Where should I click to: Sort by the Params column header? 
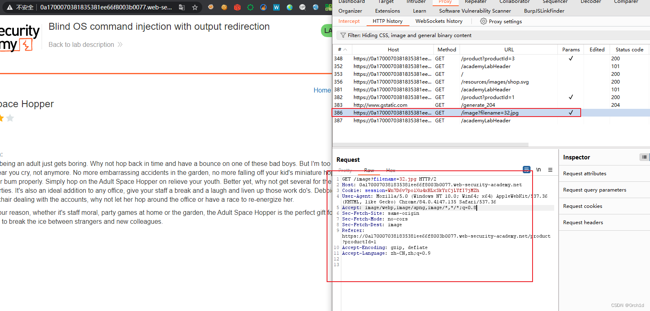[x=571, y=50]
